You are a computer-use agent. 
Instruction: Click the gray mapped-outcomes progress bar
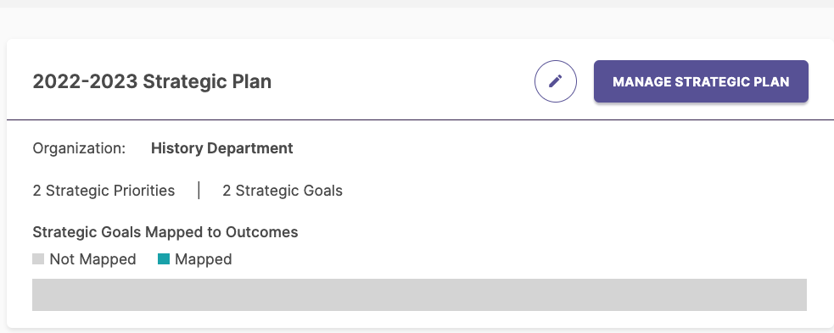click(x=419, y=295)
